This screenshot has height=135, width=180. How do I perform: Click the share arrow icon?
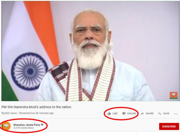point(142,113)
